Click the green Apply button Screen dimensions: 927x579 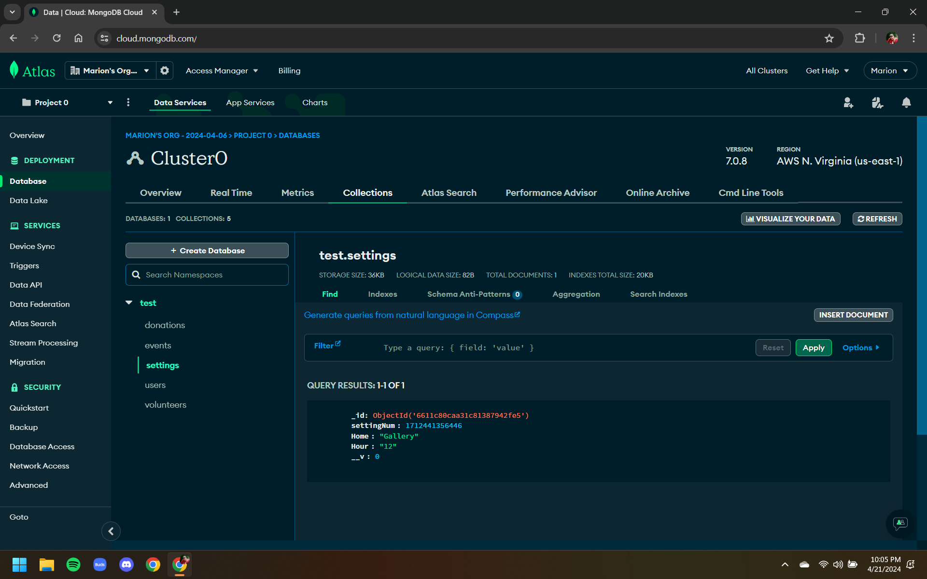(813, 348)
